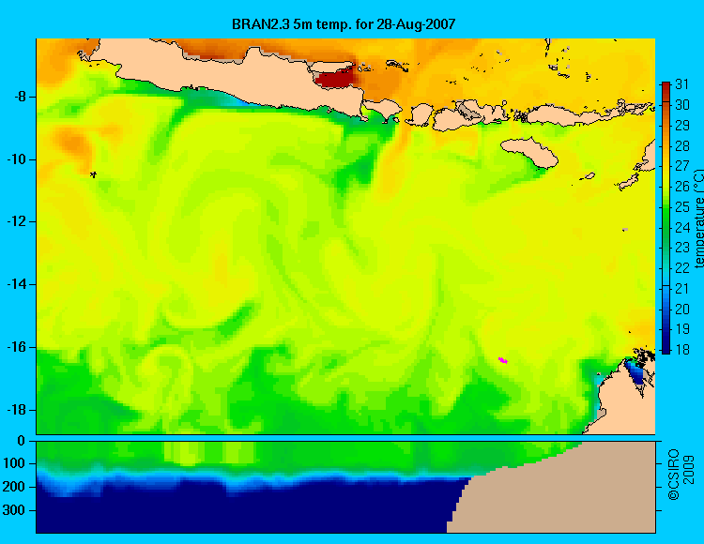The width and height of the screenshot is (704, 544).
Task: Click the latitude label "-18"
Action: pos(16,410)
